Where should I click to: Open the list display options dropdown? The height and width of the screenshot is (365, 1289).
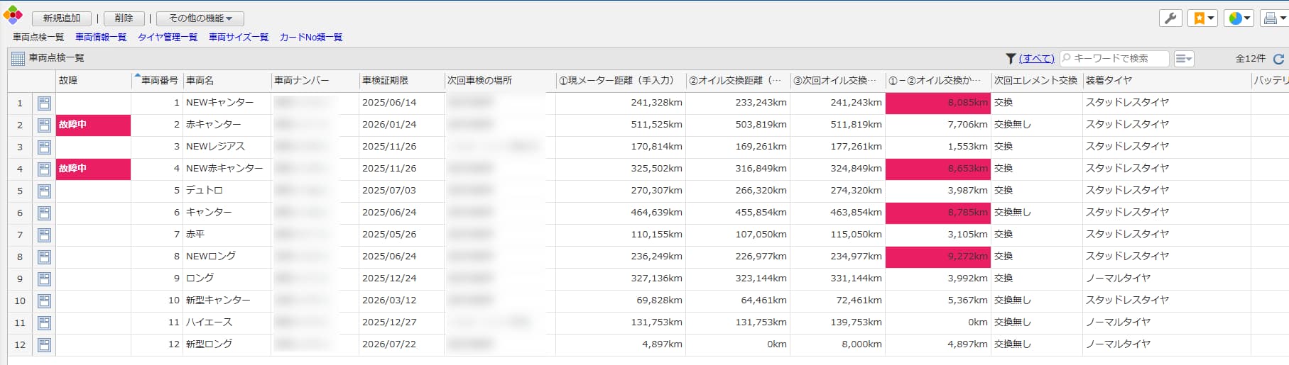click(1183, 59)
